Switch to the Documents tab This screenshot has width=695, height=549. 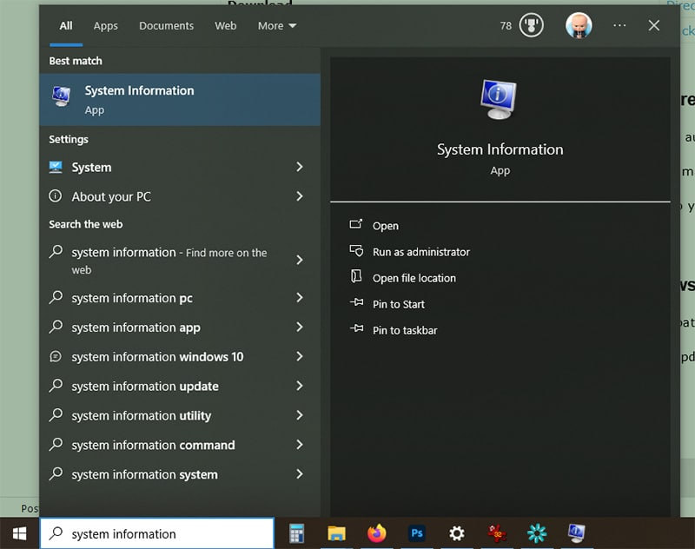166,26
